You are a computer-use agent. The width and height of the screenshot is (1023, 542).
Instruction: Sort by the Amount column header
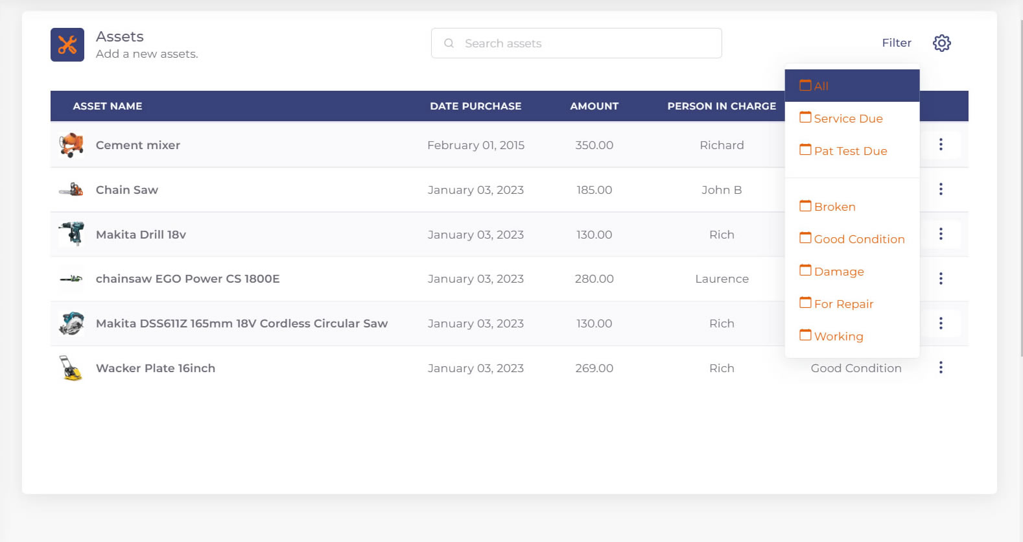[x=594, y=106]
